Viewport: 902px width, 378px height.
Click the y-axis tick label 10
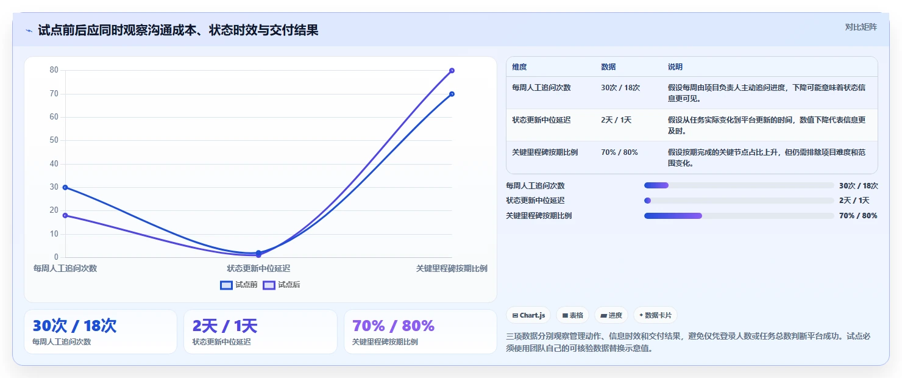pos(54,234)
